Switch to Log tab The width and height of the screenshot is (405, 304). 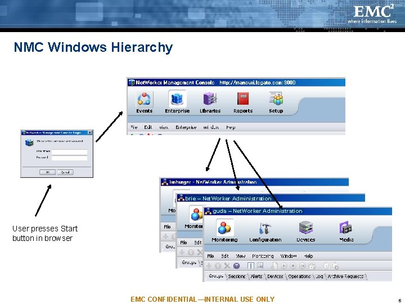click(319, 276)
